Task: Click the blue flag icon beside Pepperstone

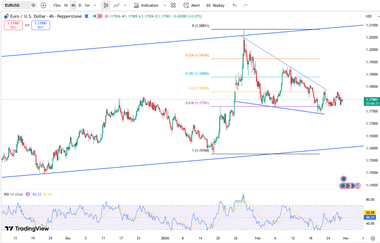Action: [87, 16]
